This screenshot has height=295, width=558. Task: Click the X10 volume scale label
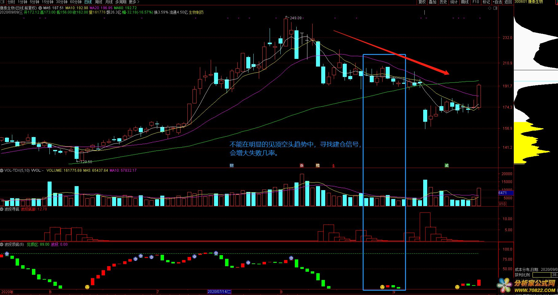[x=502, y=204]
